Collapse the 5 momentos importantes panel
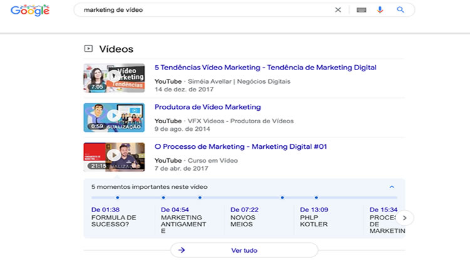This screenshot has width=470, height=264. point(392,186)
